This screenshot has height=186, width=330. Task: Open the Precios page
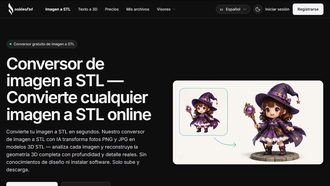pos(112,9)
